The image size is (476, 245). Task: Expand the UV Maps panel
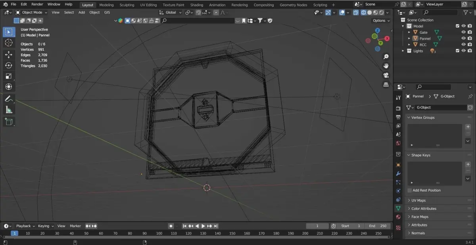[x=418, y=200]
